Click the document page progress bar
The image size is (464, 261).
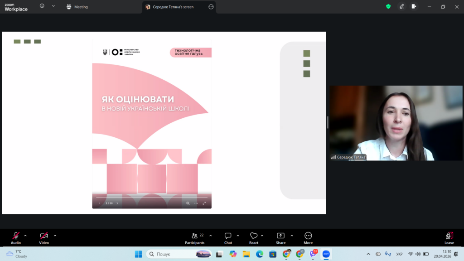click(x=151, y=198)
